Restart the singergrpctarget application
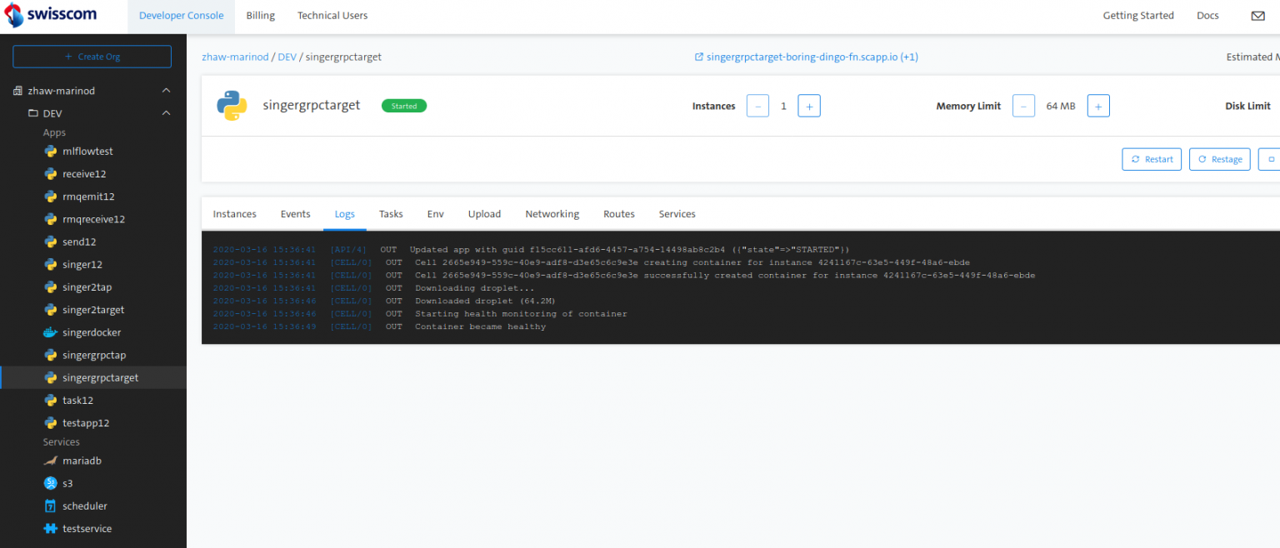 (1152, 159)
